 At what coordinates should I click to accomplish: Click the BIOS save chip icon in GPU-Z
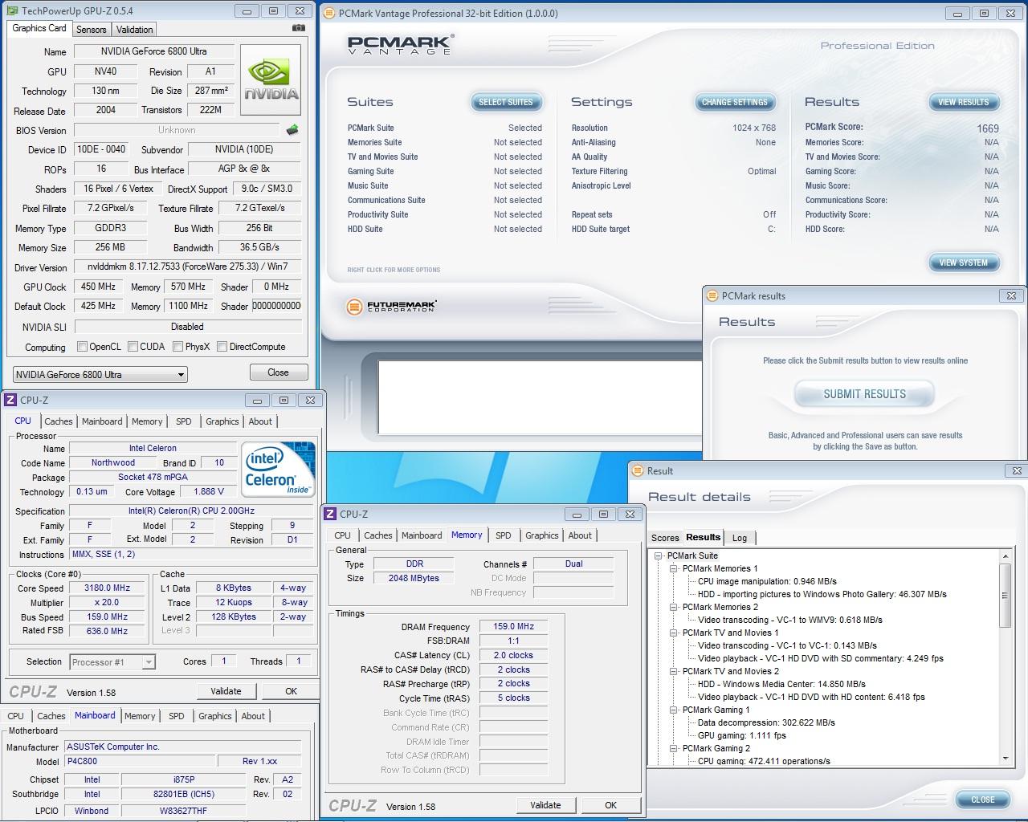coord(292,129)
